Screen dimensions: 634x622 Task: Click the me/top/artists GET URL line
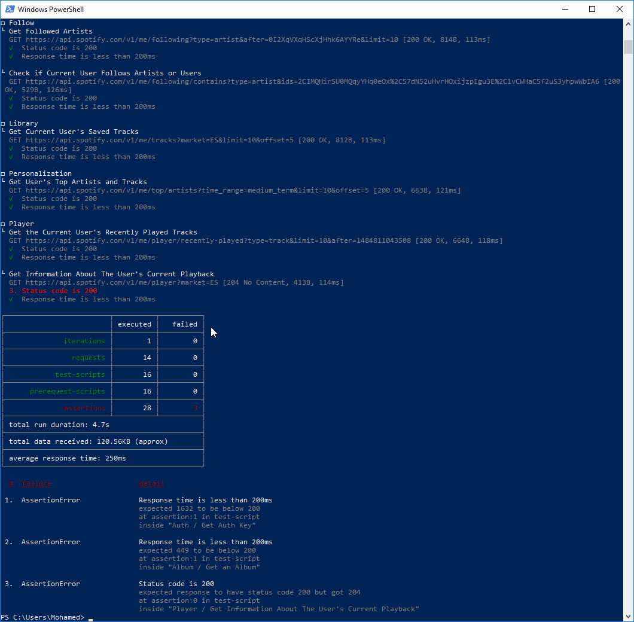(x=235, y=190)
